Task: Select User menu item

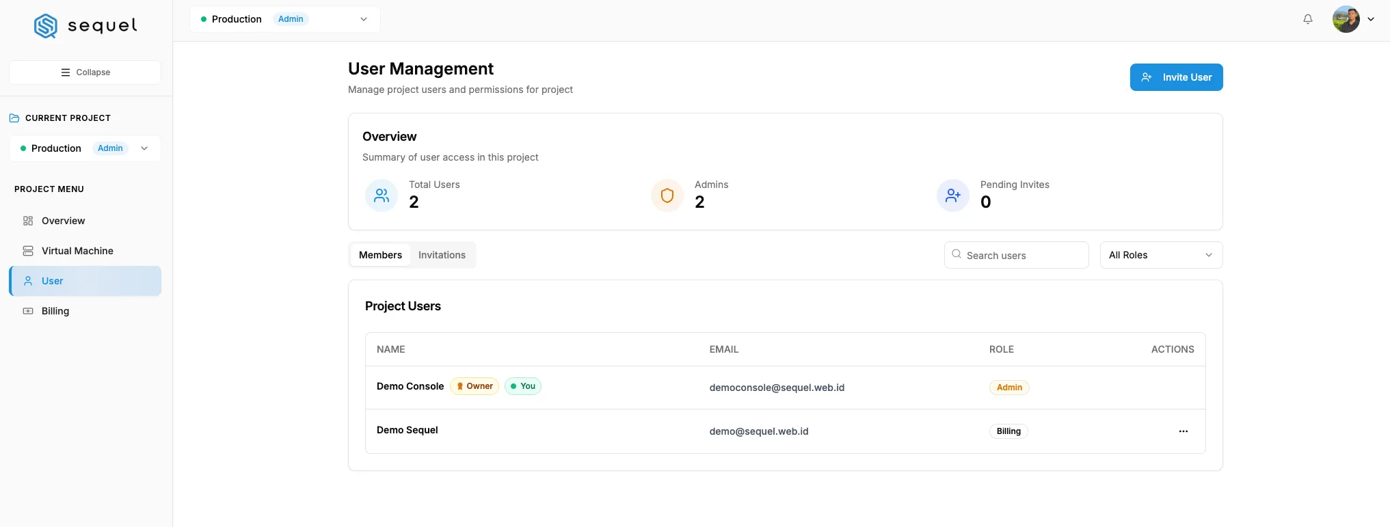Action: tap(85, 281)
